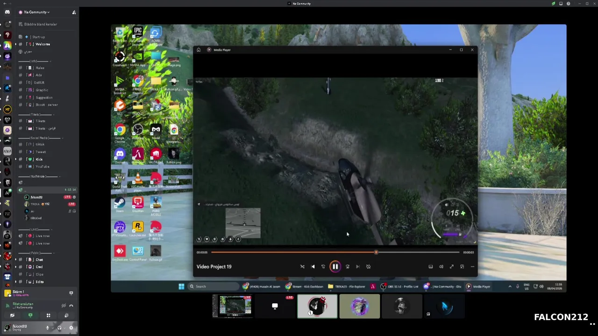Collapse the Public category

pos(36,252)
